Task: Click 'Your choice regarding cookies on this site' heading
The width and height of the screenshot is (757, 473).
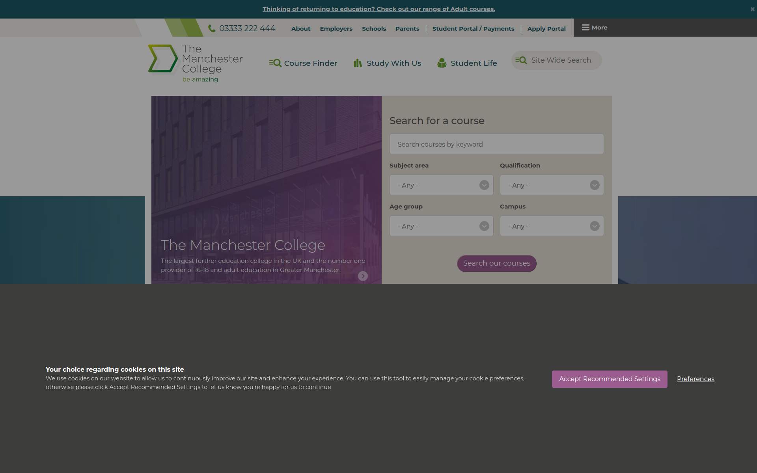Action: click(x=115, y=369)
